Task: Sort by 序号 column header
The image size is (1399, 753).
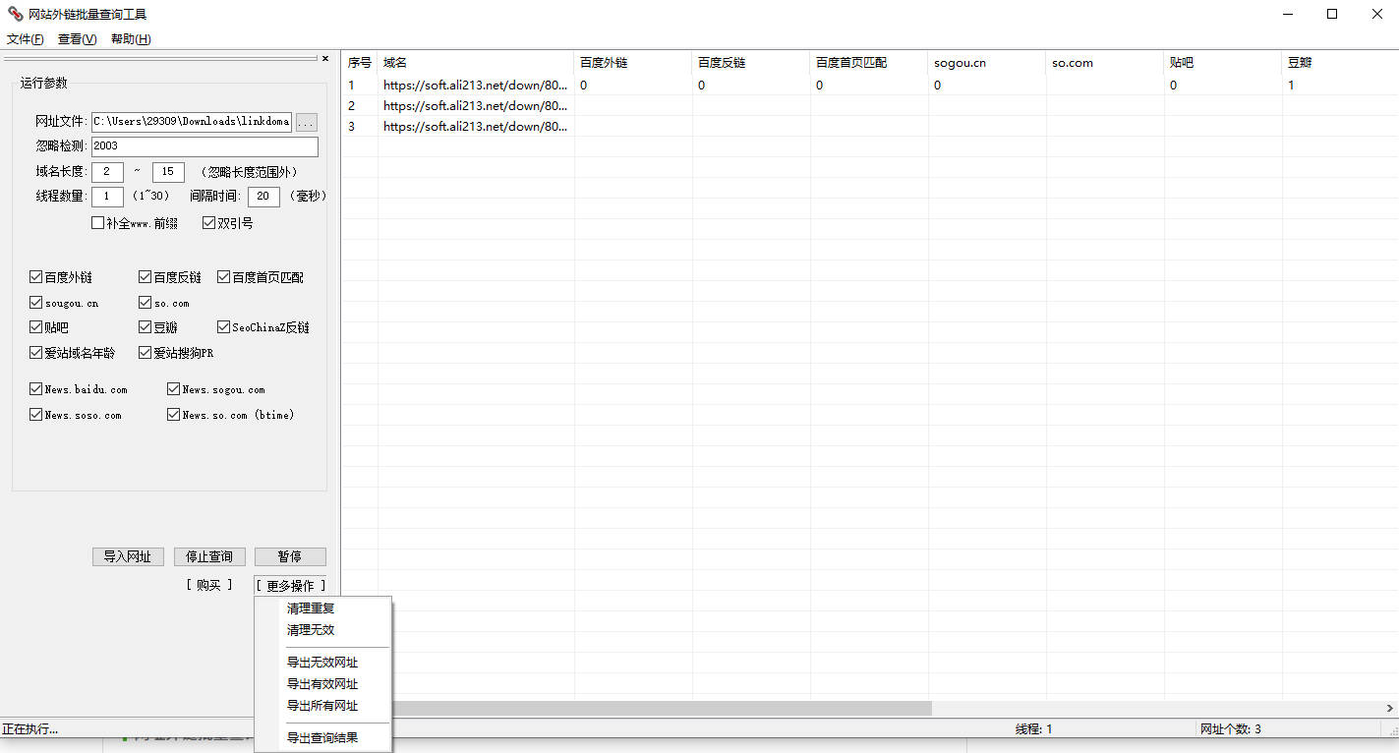Action: click(x=360, y=62)
